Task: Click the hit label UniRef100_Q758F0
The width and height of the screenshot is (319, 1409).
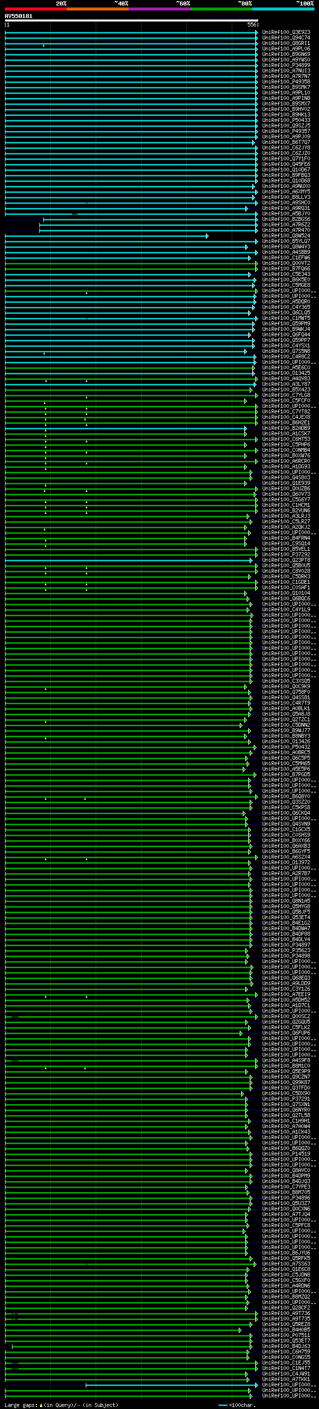Action: (286, 692)
